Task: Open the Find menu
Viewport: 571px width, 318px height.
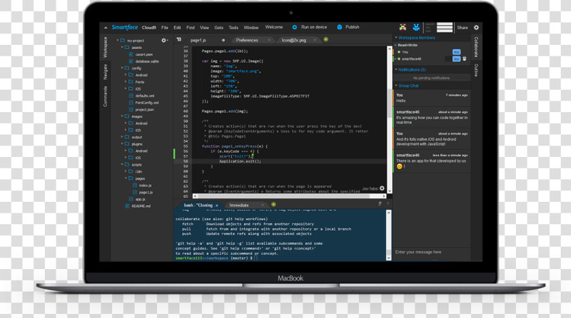Action: pyautogui.click(x=190, y=28)
